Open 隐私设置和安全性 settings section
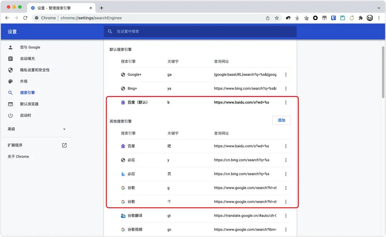 [x=35, y=70]
